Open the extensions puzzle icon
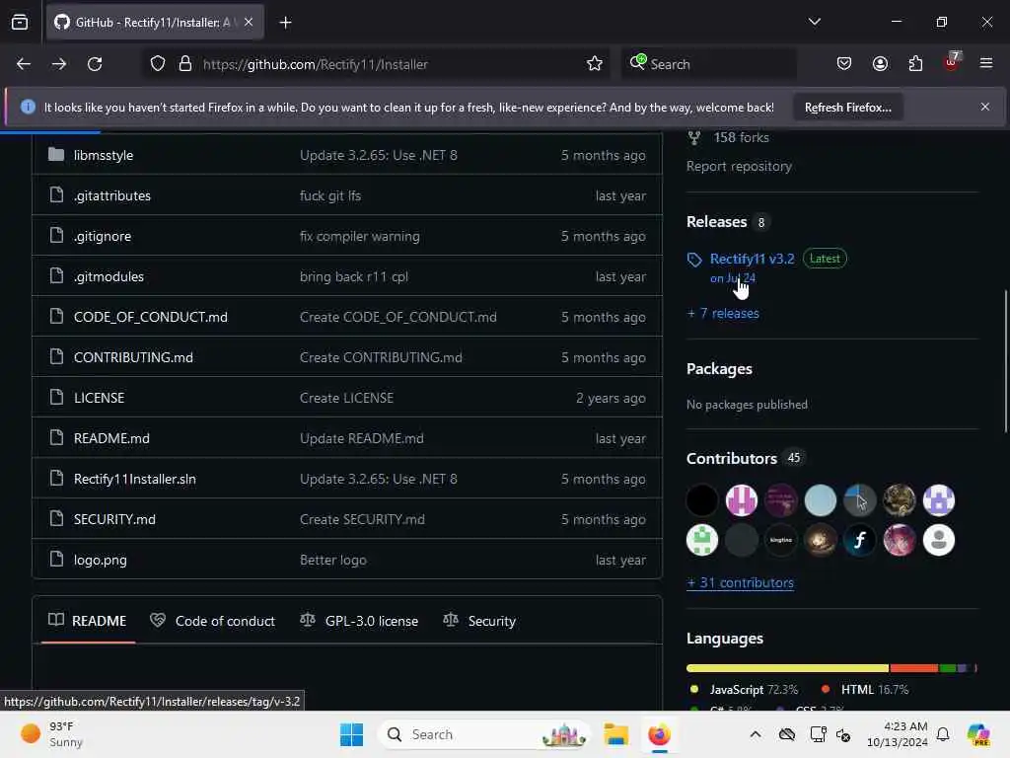Viewport: 1010px width, 758px height. (x=915, y=64)
